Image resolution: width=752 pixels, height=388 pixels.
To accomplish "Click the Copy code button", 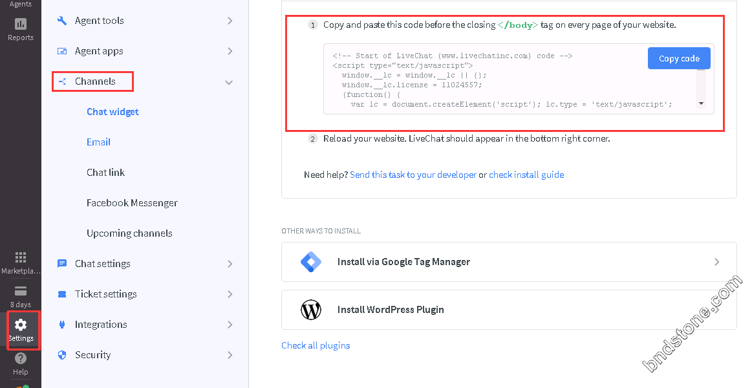I will click(x=679, y=58).
